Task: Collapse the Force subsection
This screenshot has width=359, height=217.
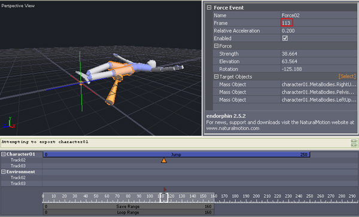Action: point(216,46)
